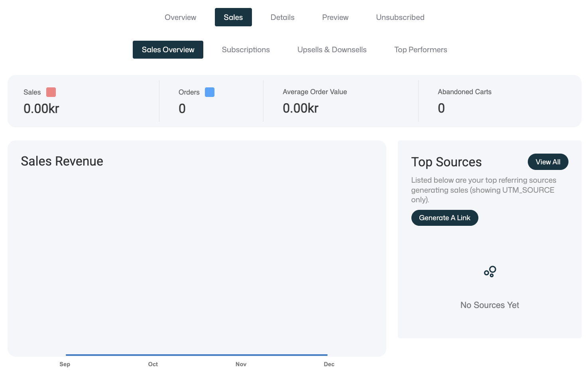
Task: Click the Abandoned Carts label
Action: click(x=464, y=92)
